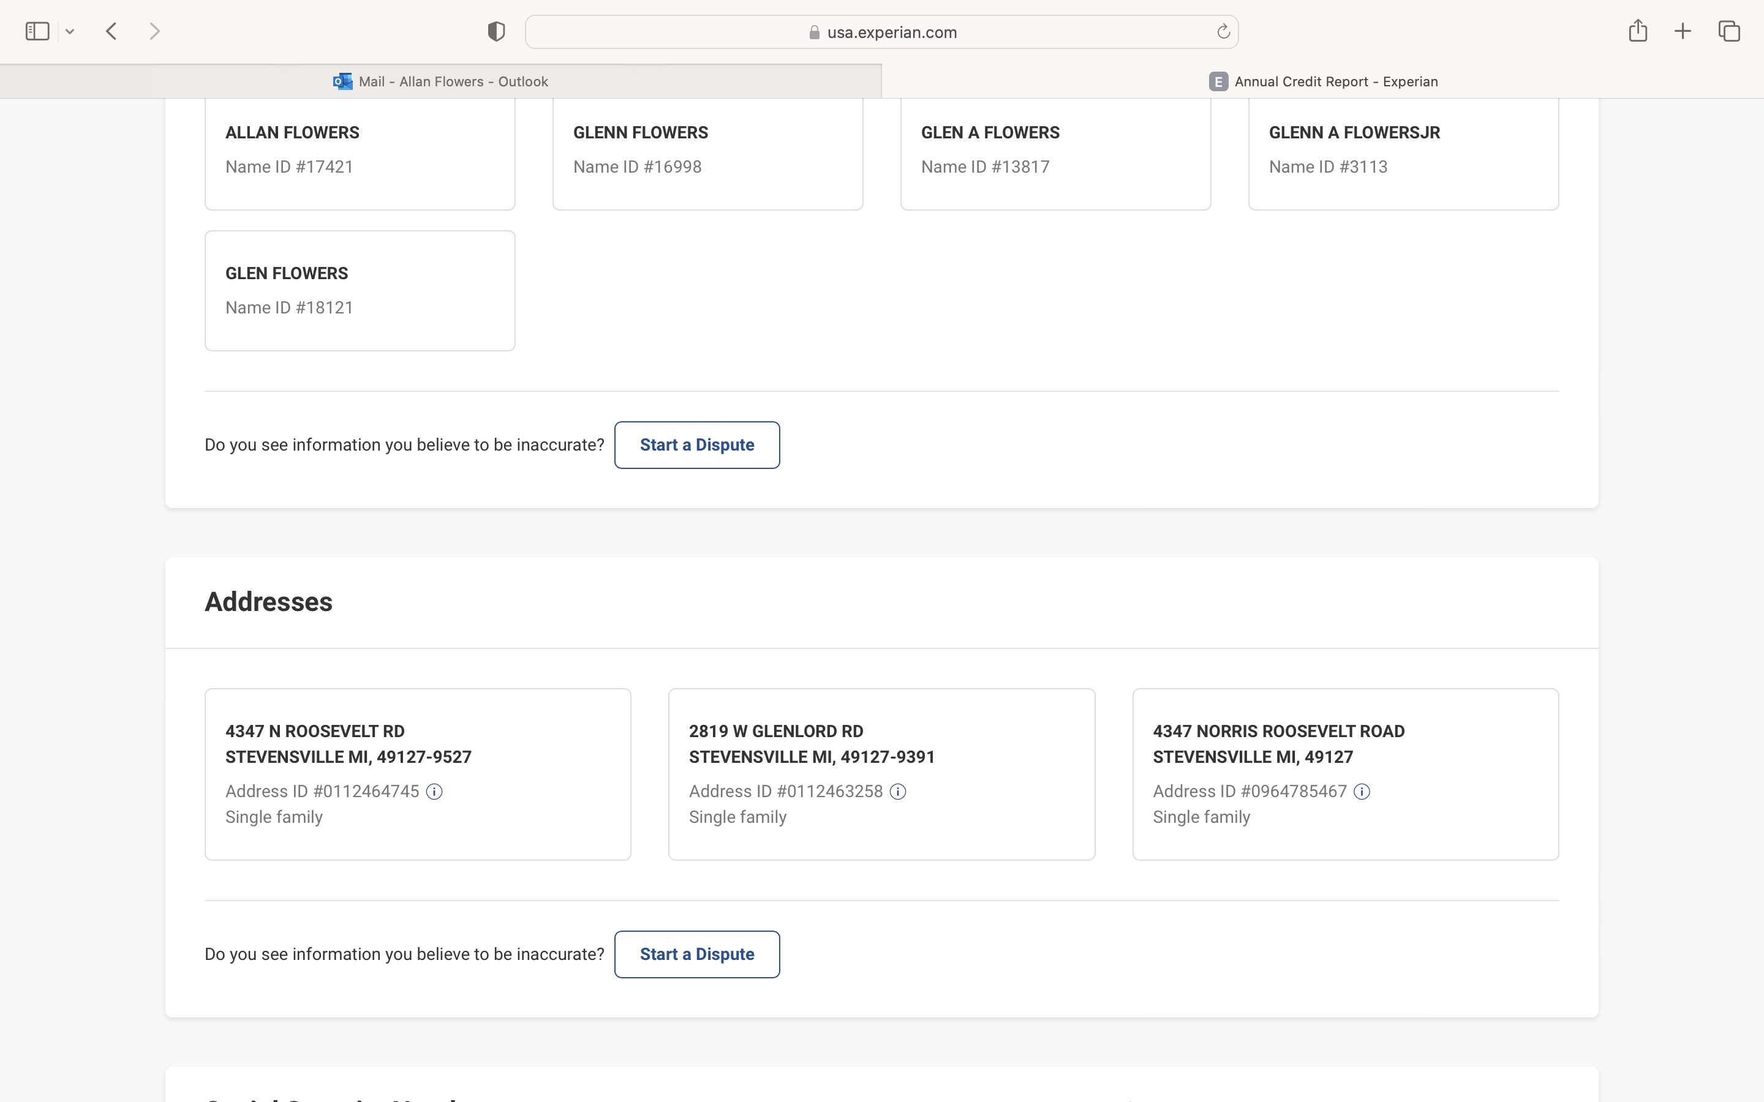Click the Outlook favicon on mail tab
Image resolution: width=1764 pixels, height=1102 pixels.
click(x=342, y=81)
